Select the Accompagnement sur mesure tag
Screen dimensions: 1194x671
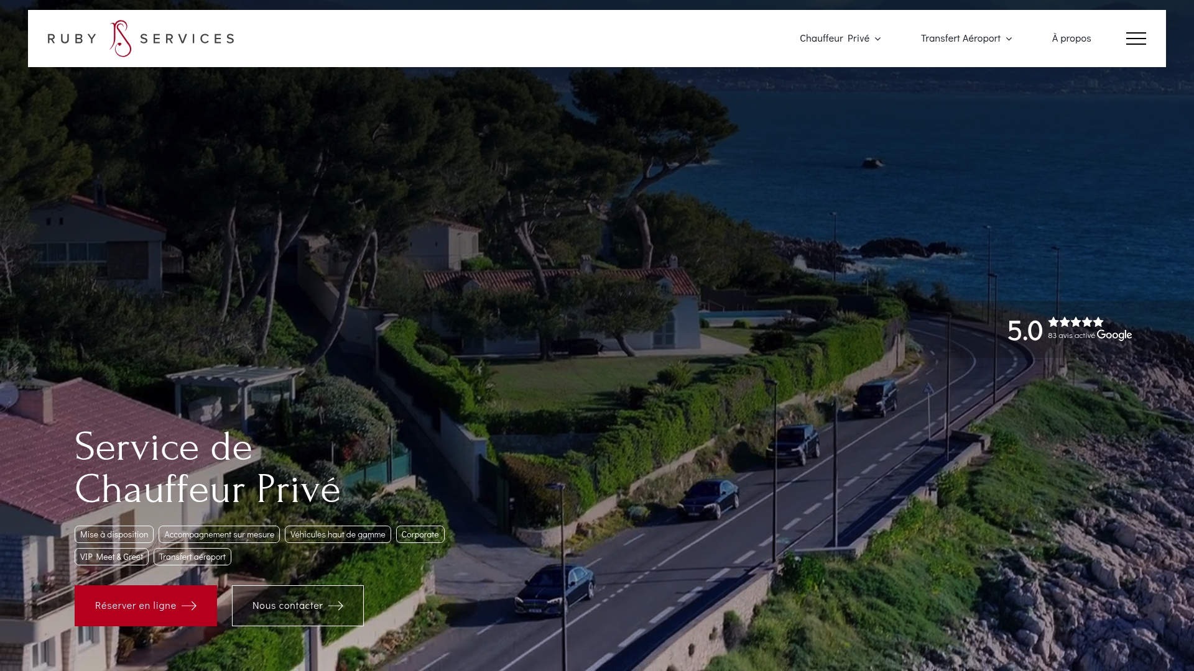219,534
